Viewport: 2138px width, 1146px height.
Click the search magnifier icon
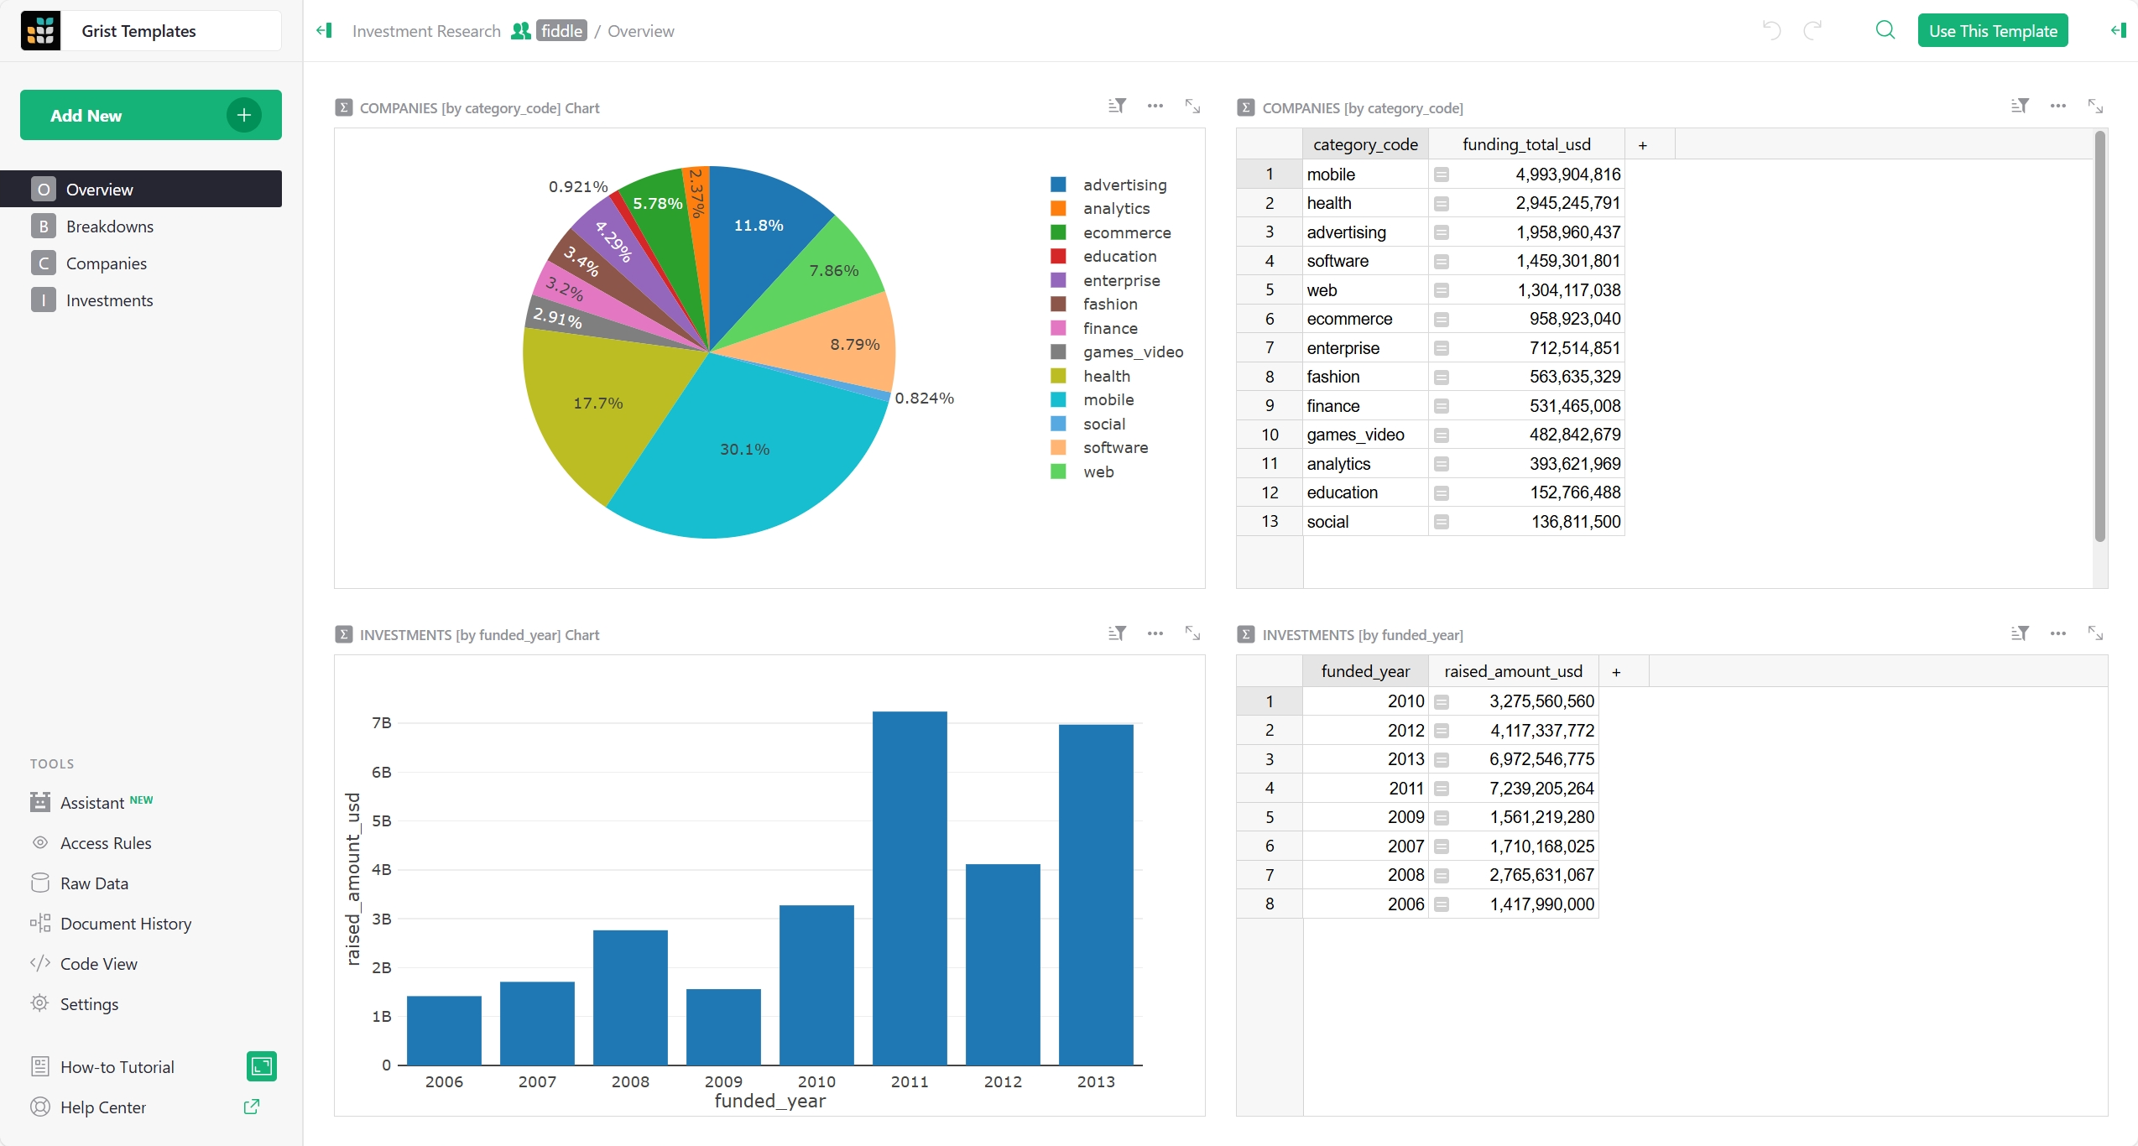coord(1885,31)
